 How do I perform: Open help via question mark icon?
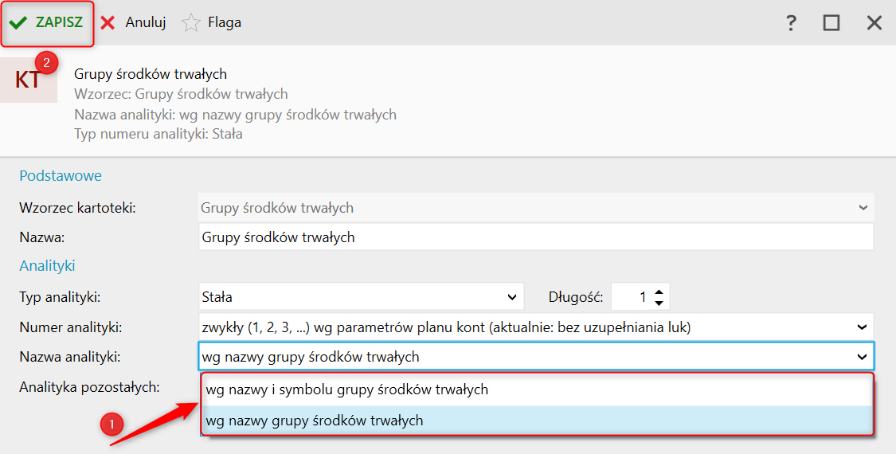[x=791, y=23]
